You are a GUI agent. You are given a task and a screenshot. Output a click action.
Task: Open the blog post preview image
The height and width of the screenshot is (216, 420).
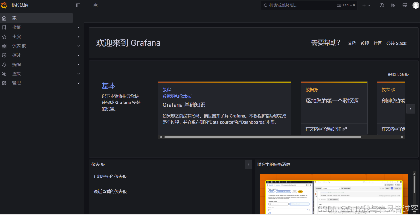point(334,194)
